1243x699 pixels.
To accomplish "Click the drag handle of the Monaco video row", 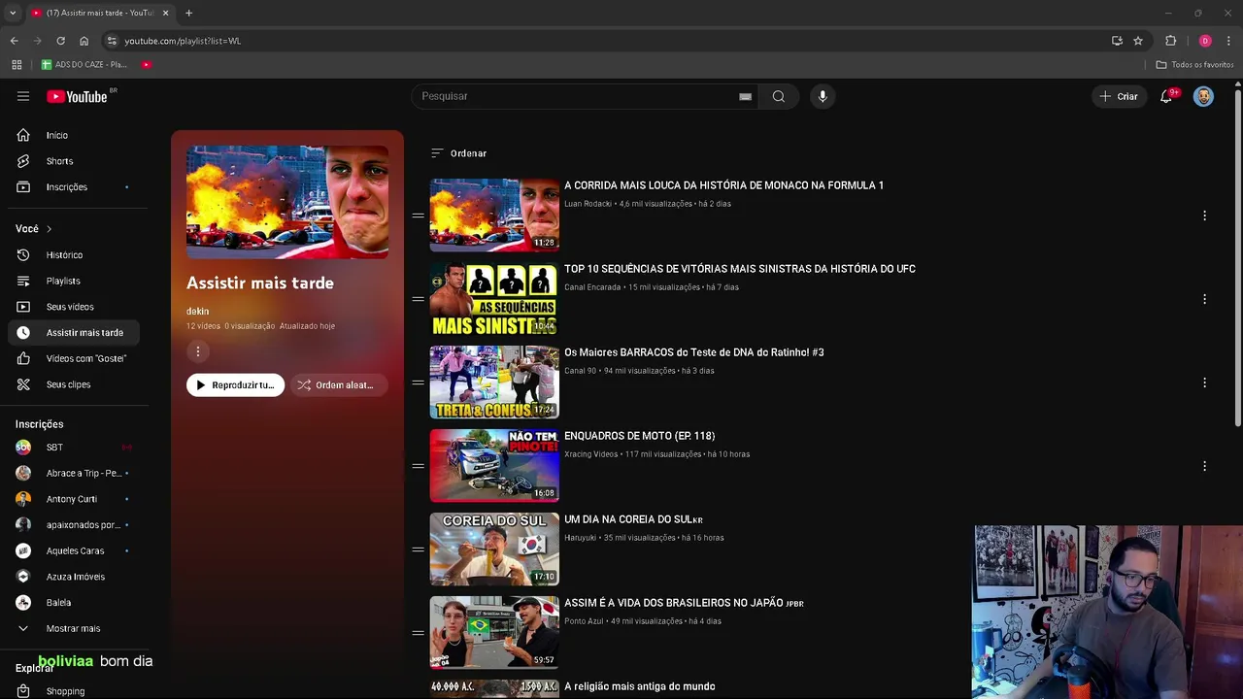I will (x=418, y=216).
